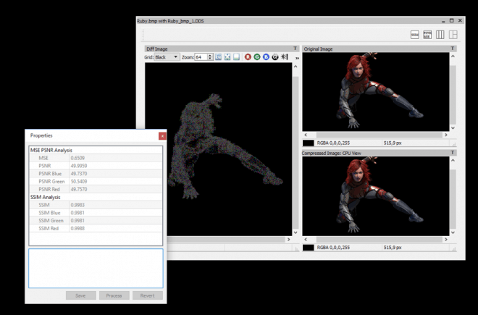
Task: Toggle the Compressed Image panel title bar T button
Action: 453,153
